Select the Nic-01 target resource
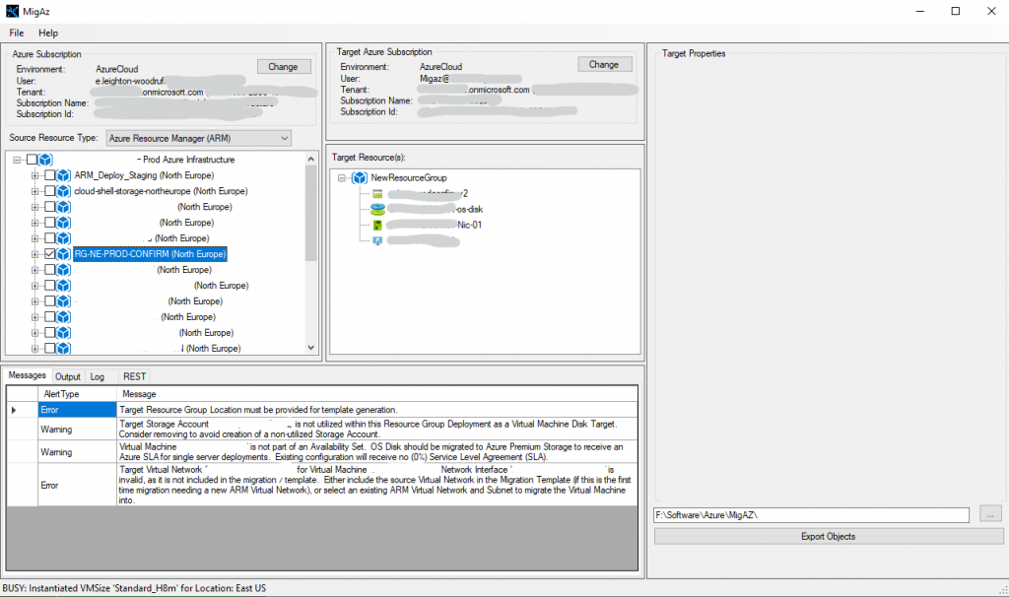The image size is (1009, 597). (x=435, y=226)
